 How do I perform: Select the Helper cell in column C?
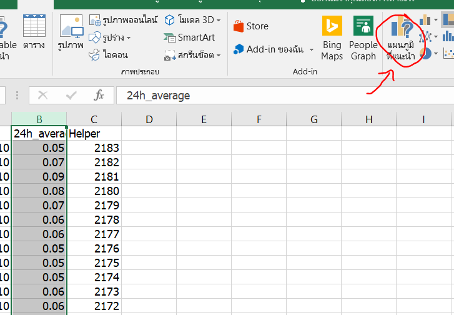(x=94, y=133)
